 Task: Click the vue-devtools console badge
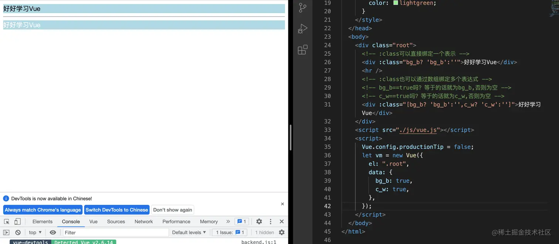(30, 242)
